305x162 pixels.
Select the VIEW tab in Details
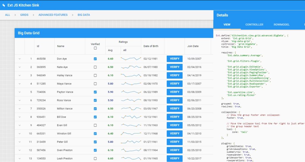(x=227, y=25)
